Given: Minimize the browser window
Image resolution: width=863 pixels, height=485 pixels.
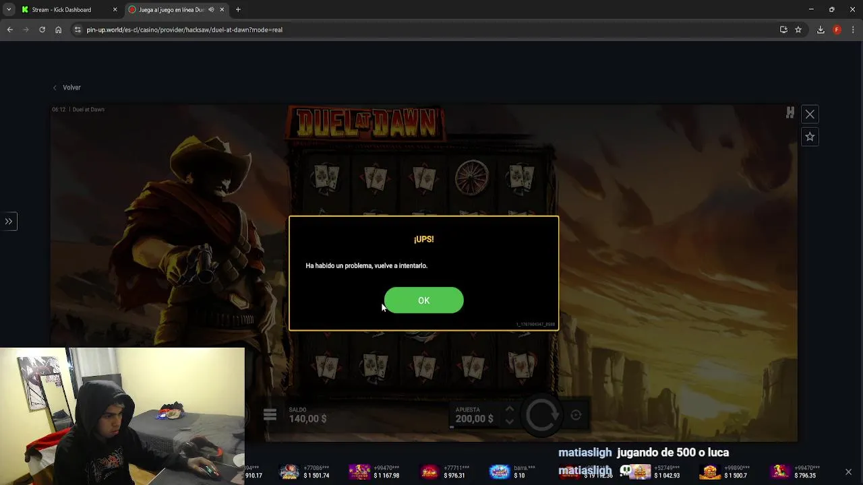Looking at the screenshot, I should [811, 9].
